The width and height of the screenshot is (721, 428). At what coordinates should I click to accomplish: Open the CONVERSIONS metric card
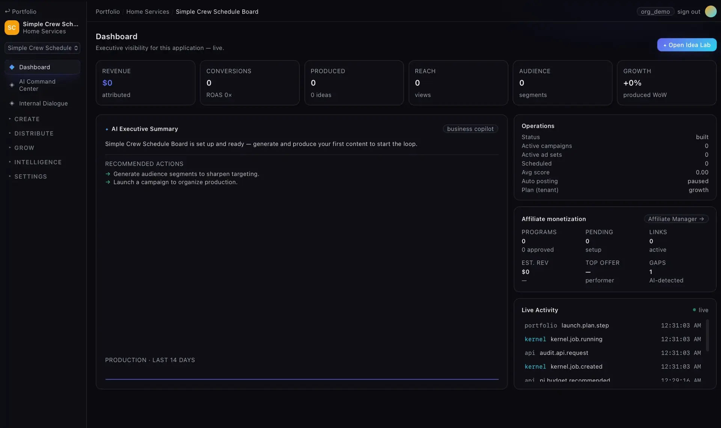[250, 83]
